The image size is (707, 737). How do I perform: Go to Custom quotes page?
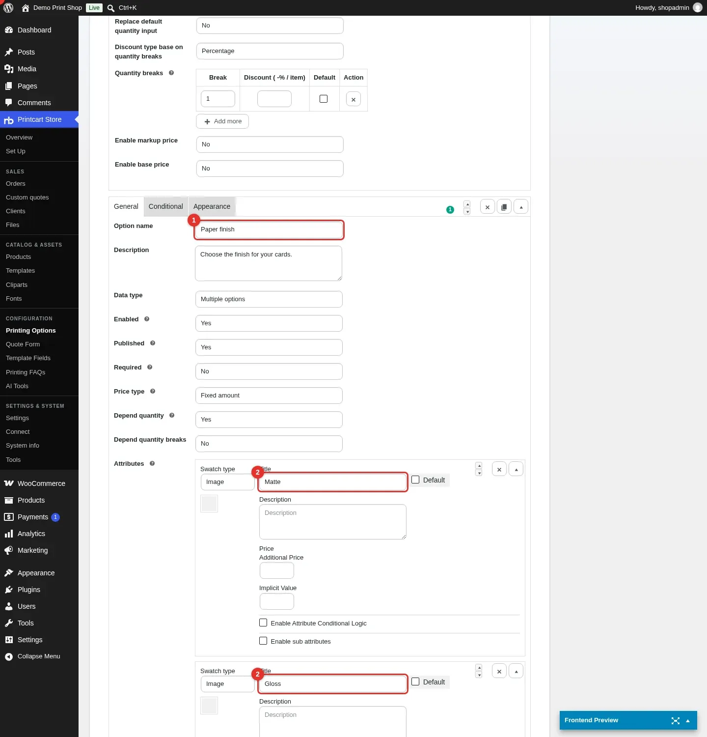pos(27,198)
